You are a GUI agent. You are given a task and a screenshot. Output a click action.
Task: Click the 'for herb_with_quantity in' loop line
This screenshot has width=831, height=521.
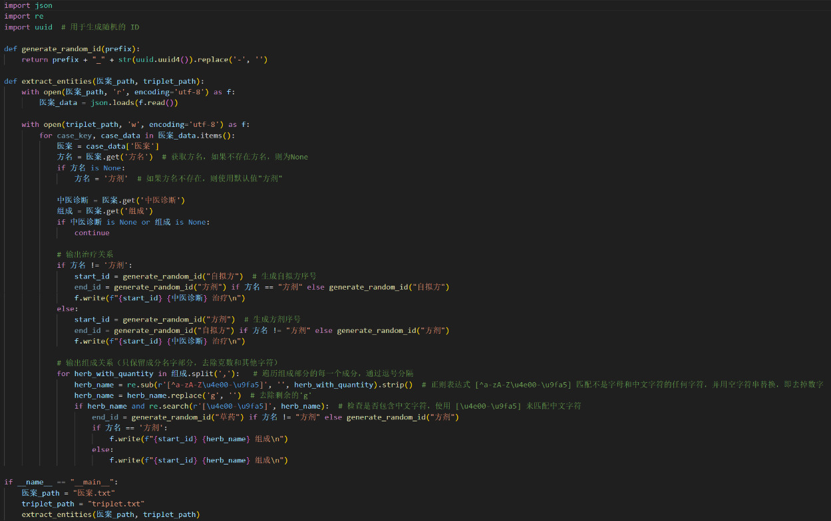tap(148, 373)
